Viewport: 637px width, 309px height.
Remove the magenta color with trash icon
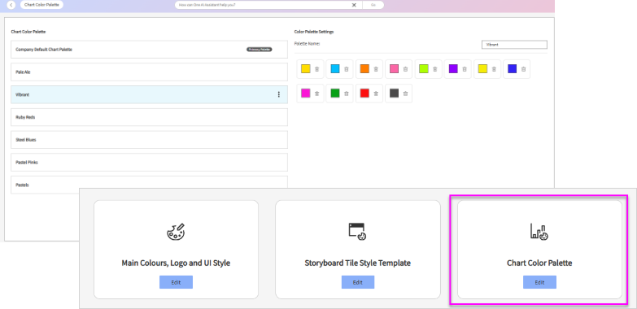click(317, 94)
